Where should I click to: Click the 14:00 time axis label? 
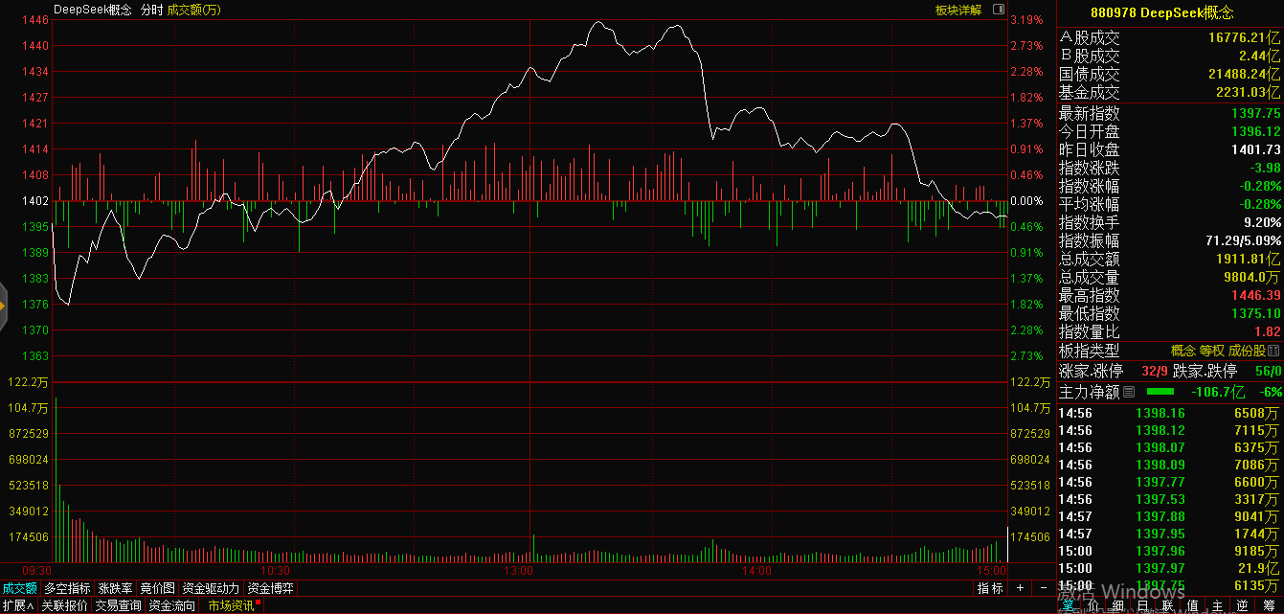pos(756,571)
